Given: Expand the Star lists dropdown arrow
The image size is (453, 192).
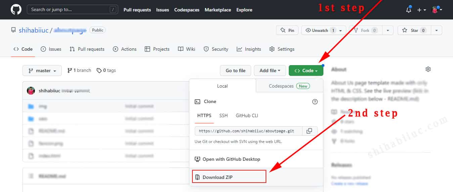Looking at the screenshot, I should pos(437,30).
